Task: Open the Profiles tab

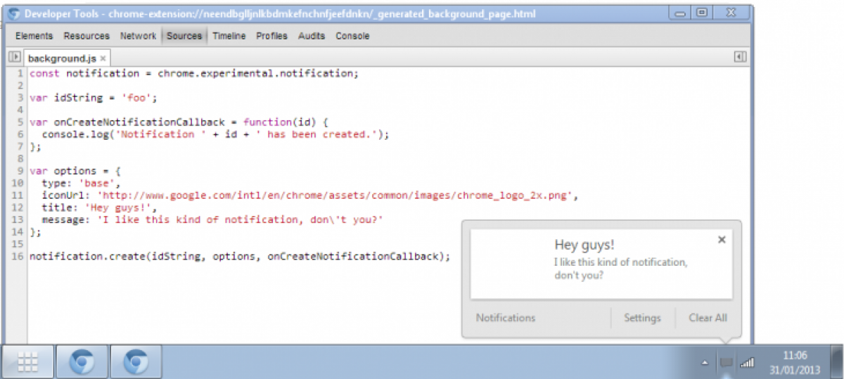Action: click(x=271, y=36)
